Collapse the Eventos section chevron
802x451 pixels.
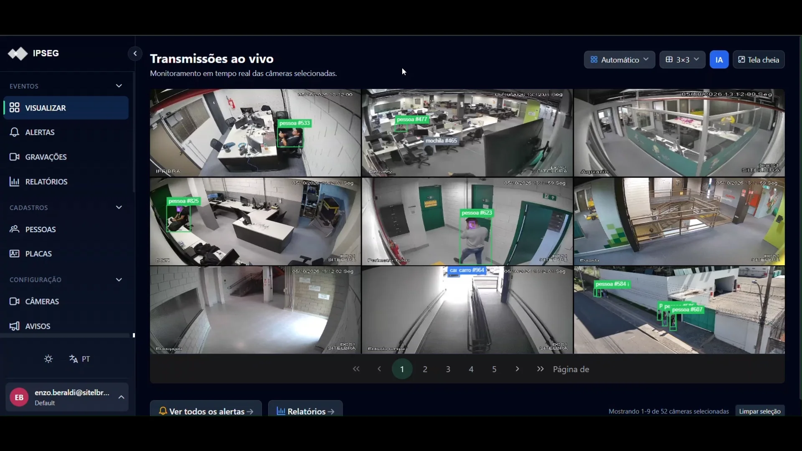point(119,86)
